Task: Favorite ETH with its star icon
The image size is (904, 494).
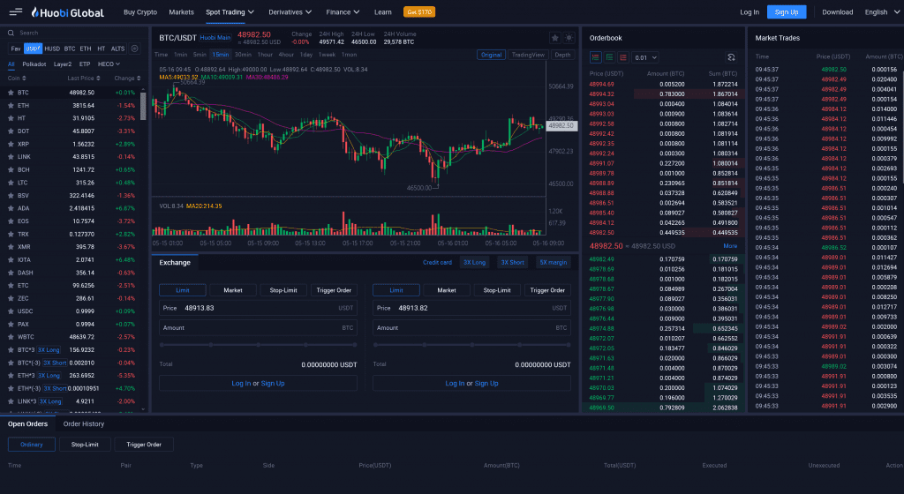Action: coord(11,105)
